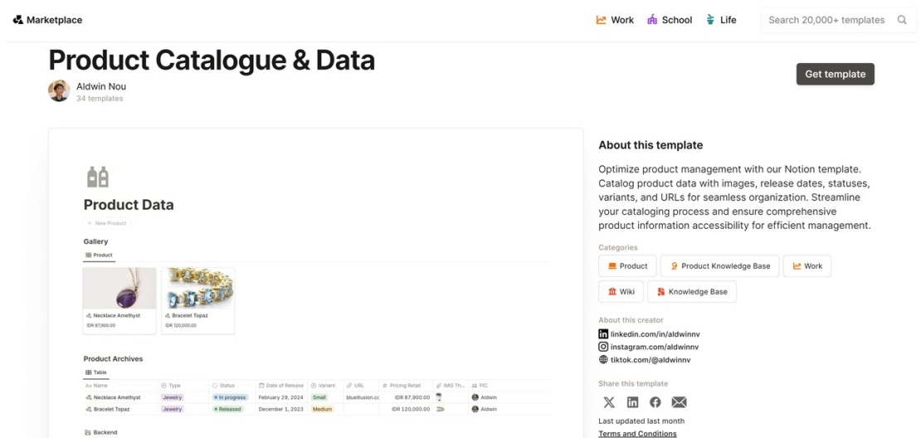Share template via Facebook icon
The image size is (921, 438).
pyautogui.click(x=655, y=402)
